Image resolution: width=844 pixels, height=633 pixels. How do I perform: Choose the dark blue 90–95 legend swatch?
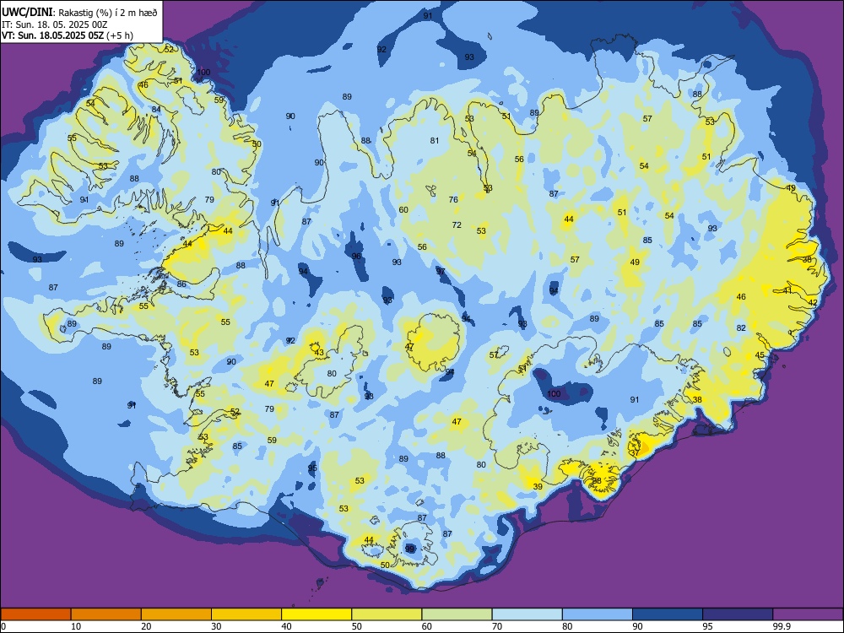pos(668,614)
